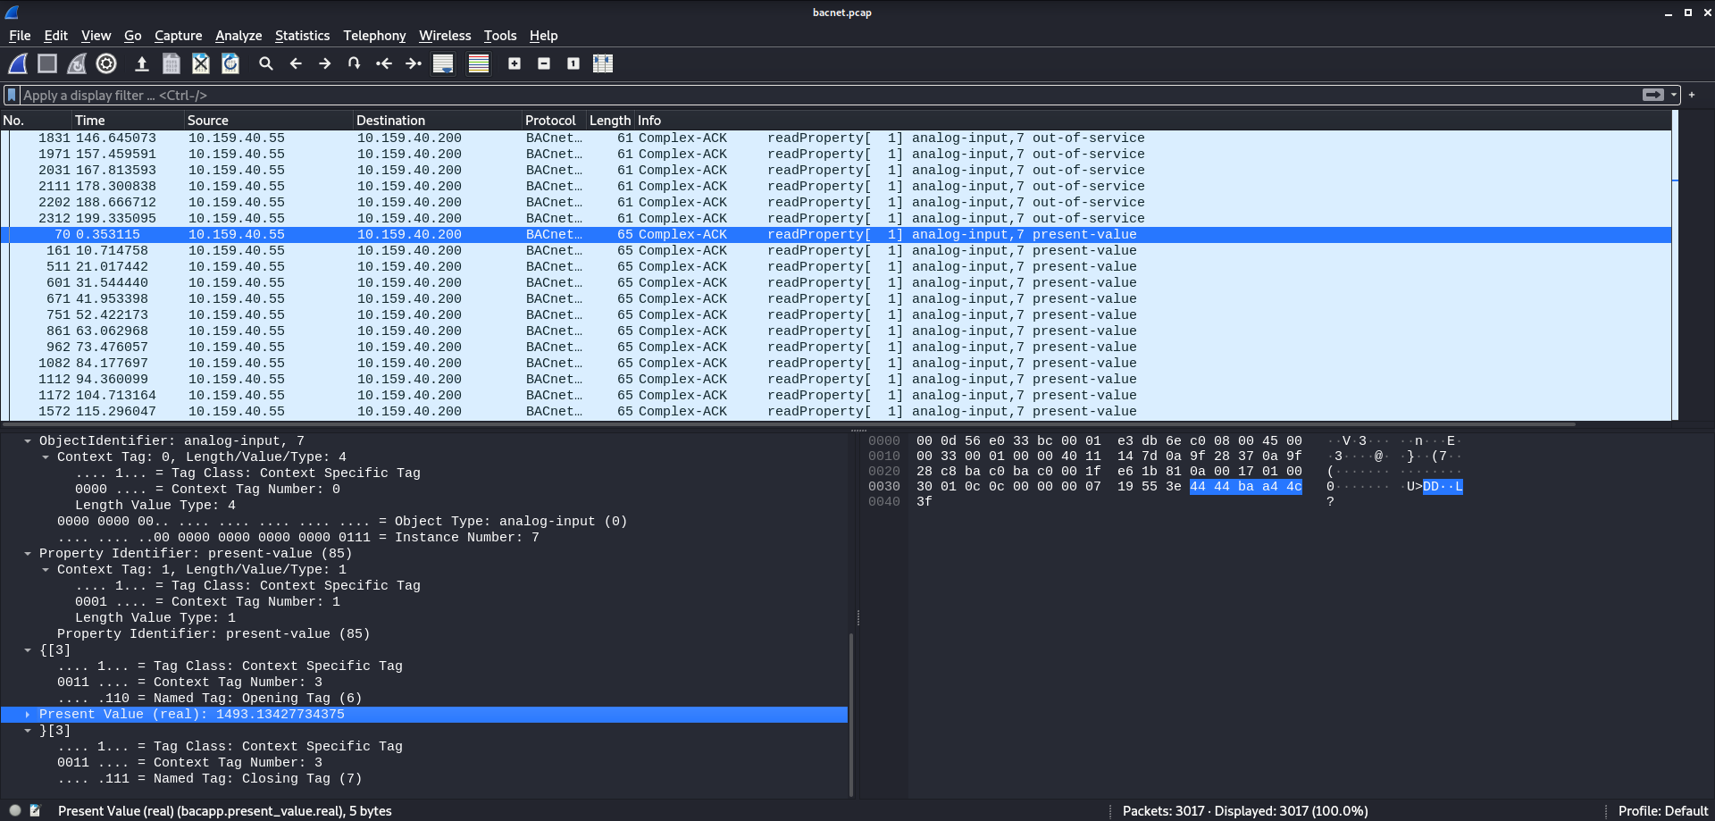Viewport: 1715px width, 821px height.
Task: Find a packet with magnifier icon
Action: [266, 63]
